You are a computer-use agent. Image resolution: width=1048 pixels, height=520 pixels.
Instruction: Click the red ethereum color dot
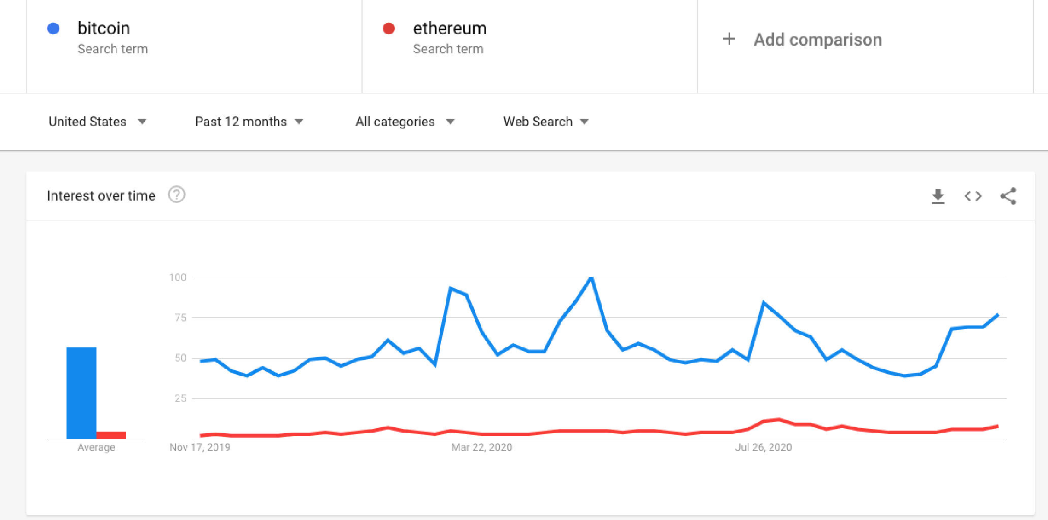coord(389,28)
